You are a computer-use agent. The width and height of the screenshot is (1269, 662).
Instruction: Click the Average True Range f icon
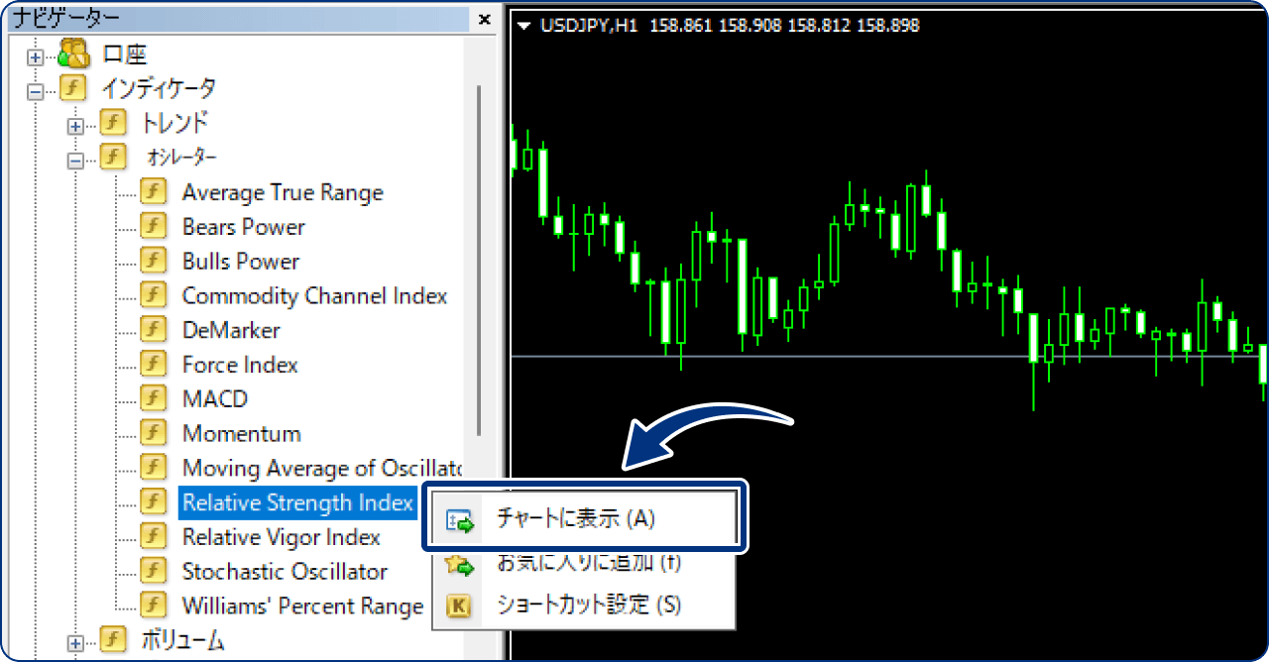155,191
